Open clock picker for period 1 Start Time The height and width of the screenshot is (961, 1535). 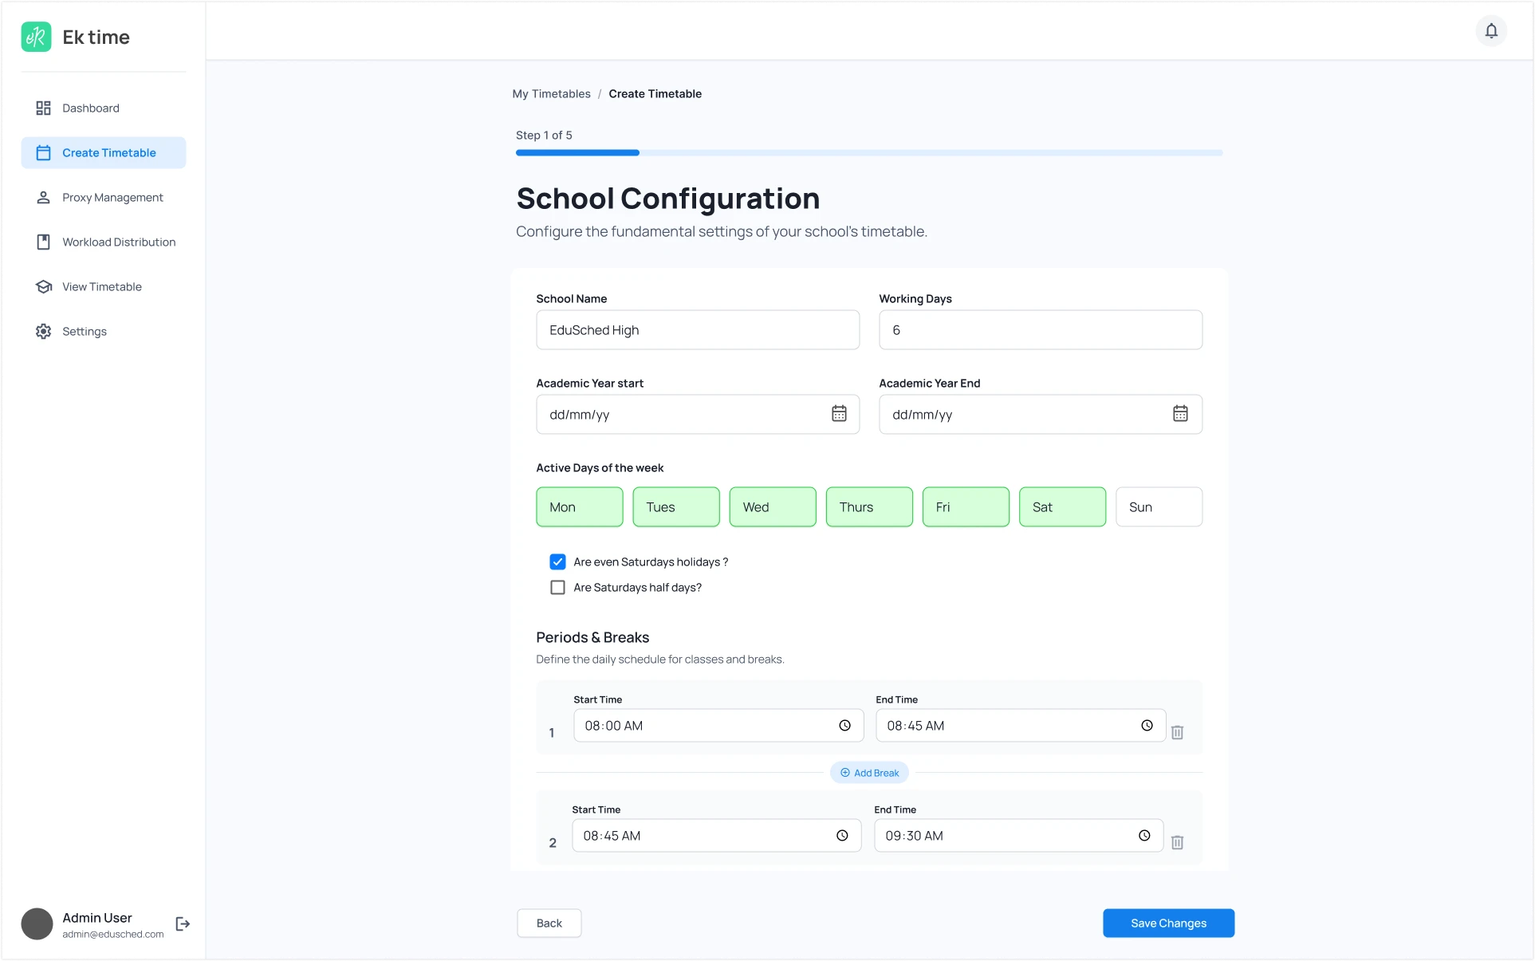coord(844,726)
